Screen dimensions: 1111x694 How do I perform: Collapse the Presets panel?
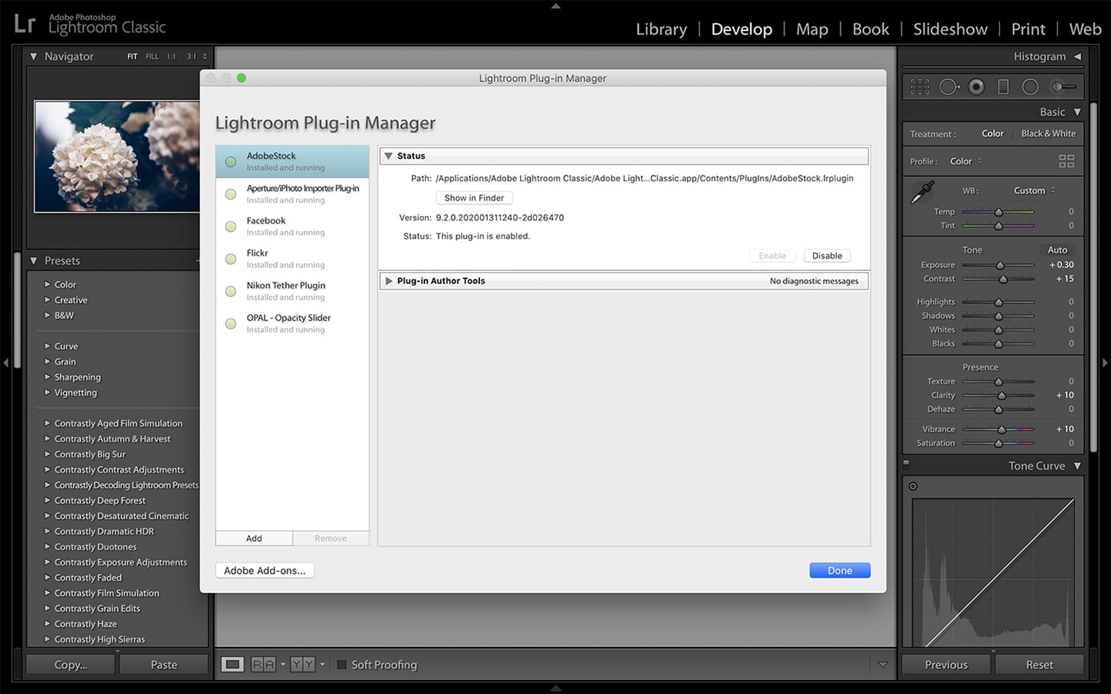[x=33, y=261]
